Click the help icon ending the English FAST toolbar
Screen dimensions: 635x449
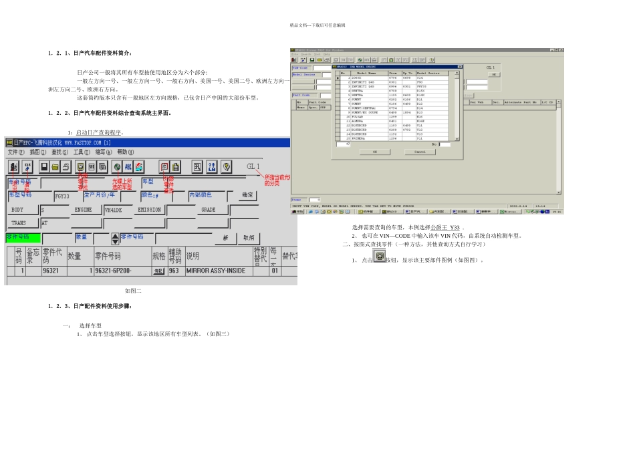click(x=432, y=60)
